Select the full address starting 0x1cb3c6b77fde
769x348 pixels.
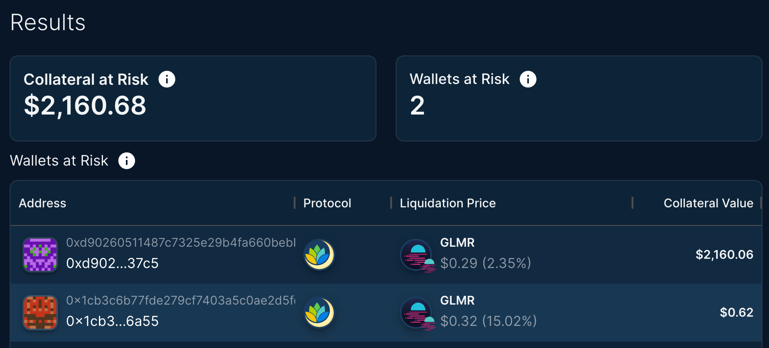(x=181, y=300)
